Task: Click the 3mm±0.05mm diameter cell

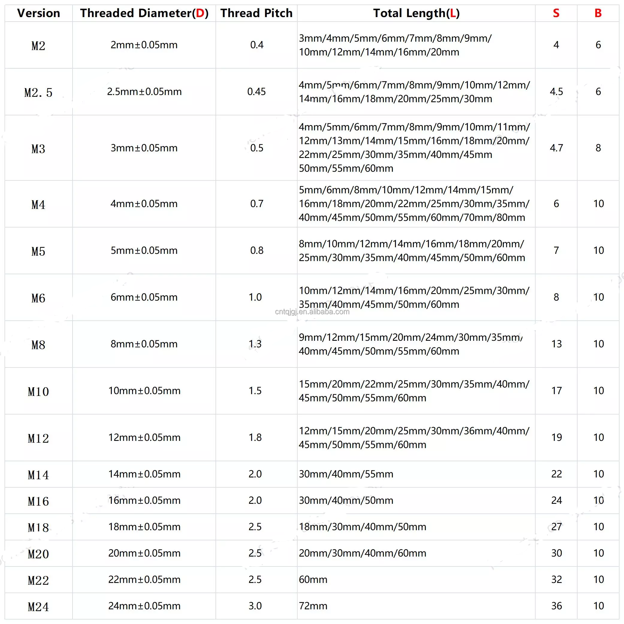Action: point(144,148)
